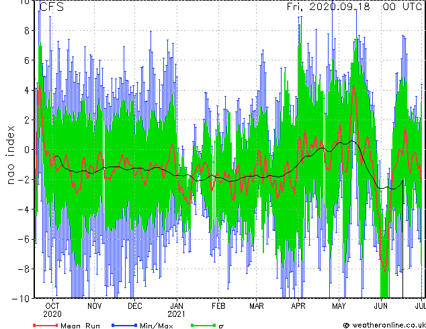
Task: Click the y-axis value '2'
Action: (27, 120)
